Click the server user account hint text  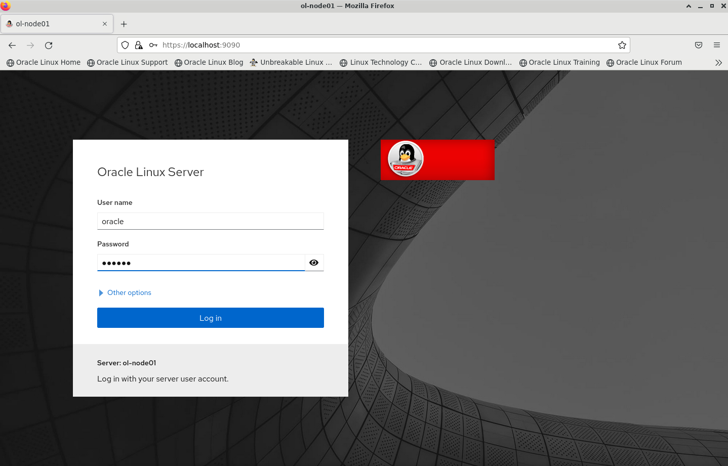click(x=163, y=379)
